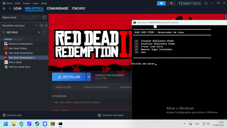Enter Big Picture mode monitor icon
227x128 pixels.
coord(206,3)
